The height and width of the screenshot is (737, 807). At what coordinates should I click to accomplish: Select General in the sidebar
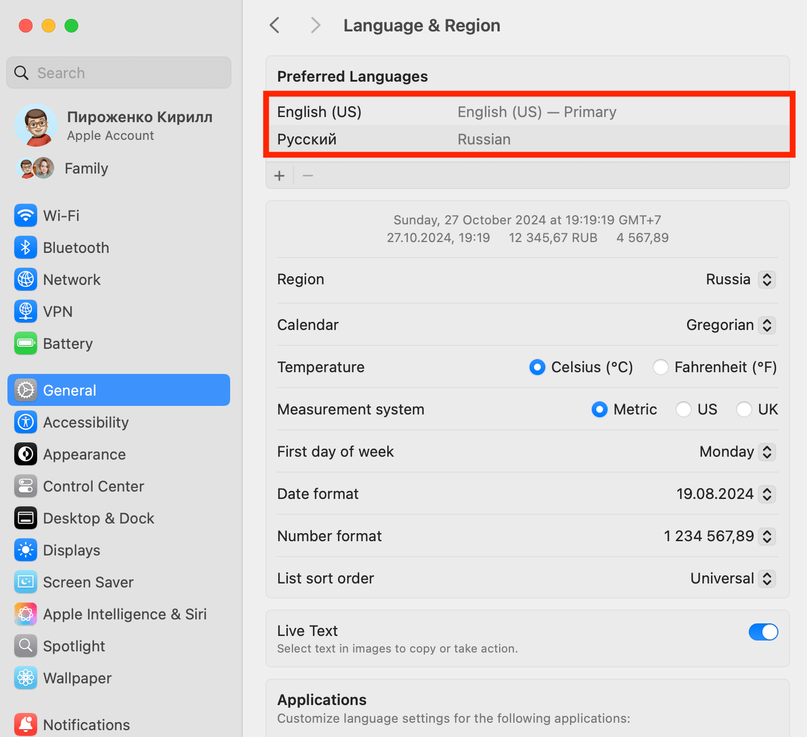tap(69, 390)
